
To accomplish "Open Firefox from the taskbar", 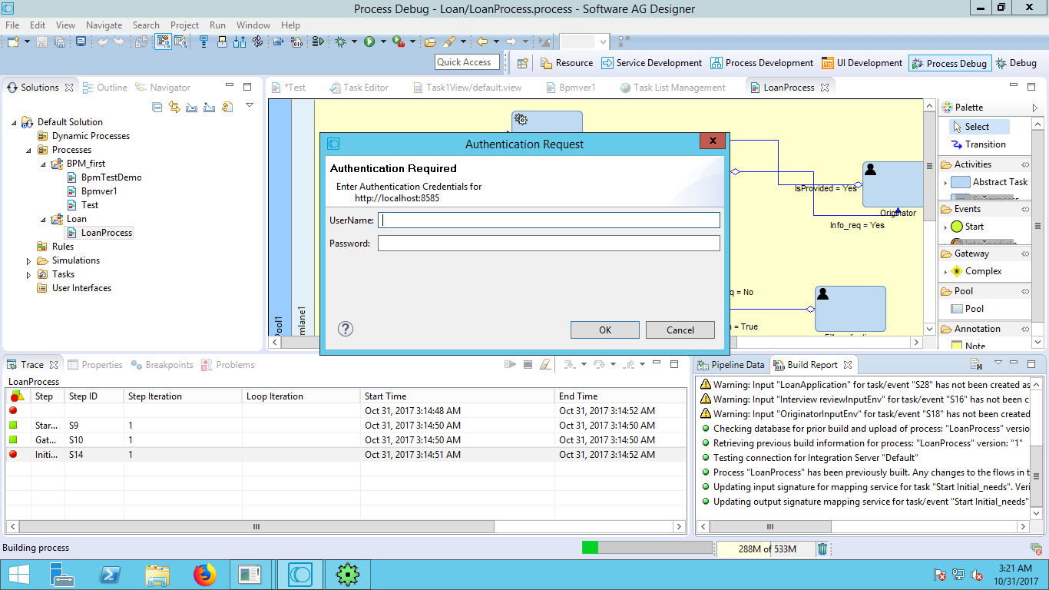I will click(205, 574).
